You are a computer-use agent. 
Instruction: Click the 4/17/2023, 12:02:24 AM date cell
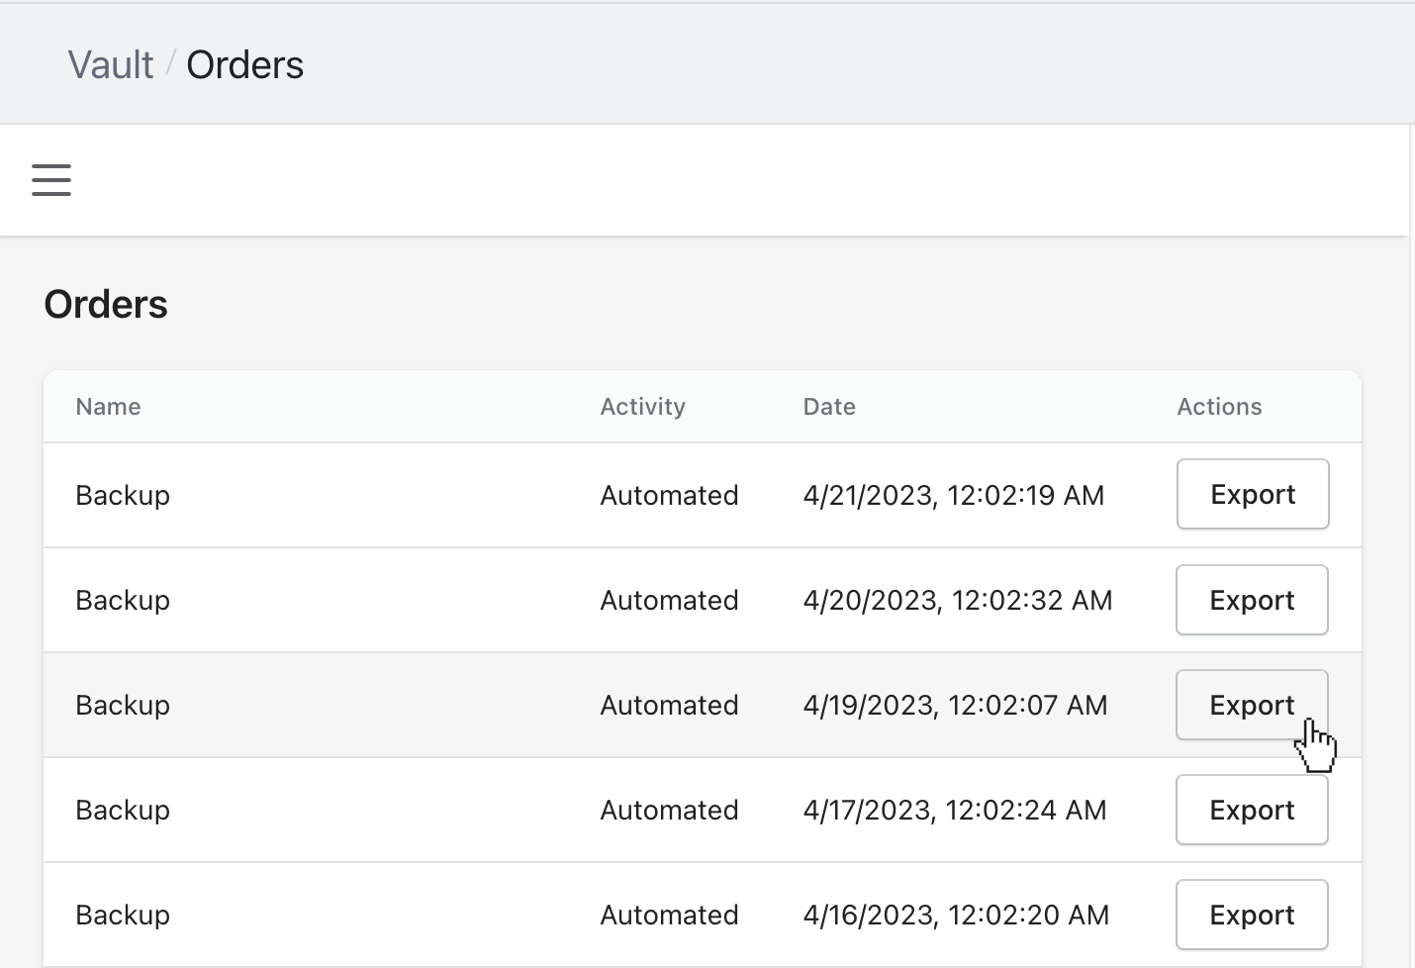pyautogui.click(x=954, y=810)
